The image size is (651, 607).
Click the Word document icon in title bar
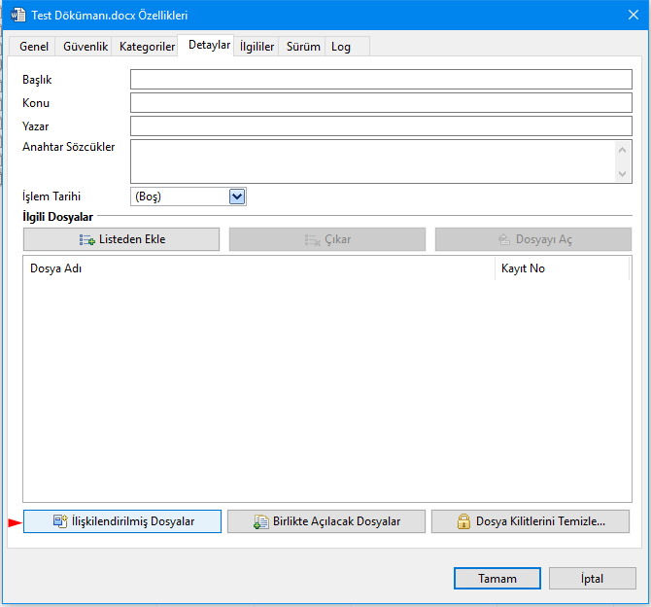[17, 15]
